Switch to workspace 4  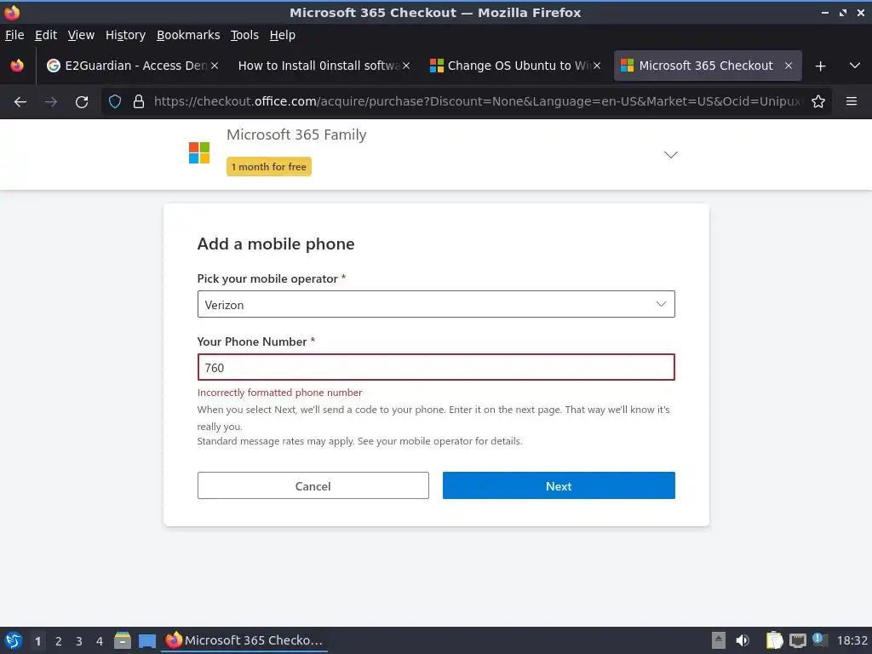(x=100, y=641)
